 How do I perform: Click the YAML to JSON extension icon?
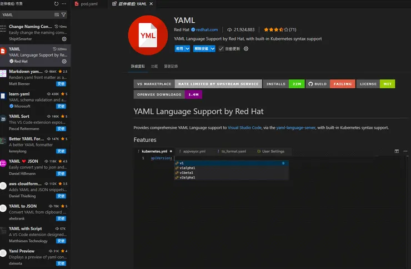coord(3,208)
